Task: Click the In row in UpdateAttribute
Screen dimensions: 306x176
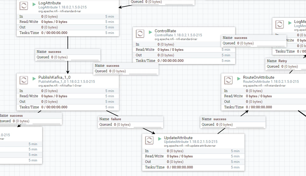Action: point(193,151)
